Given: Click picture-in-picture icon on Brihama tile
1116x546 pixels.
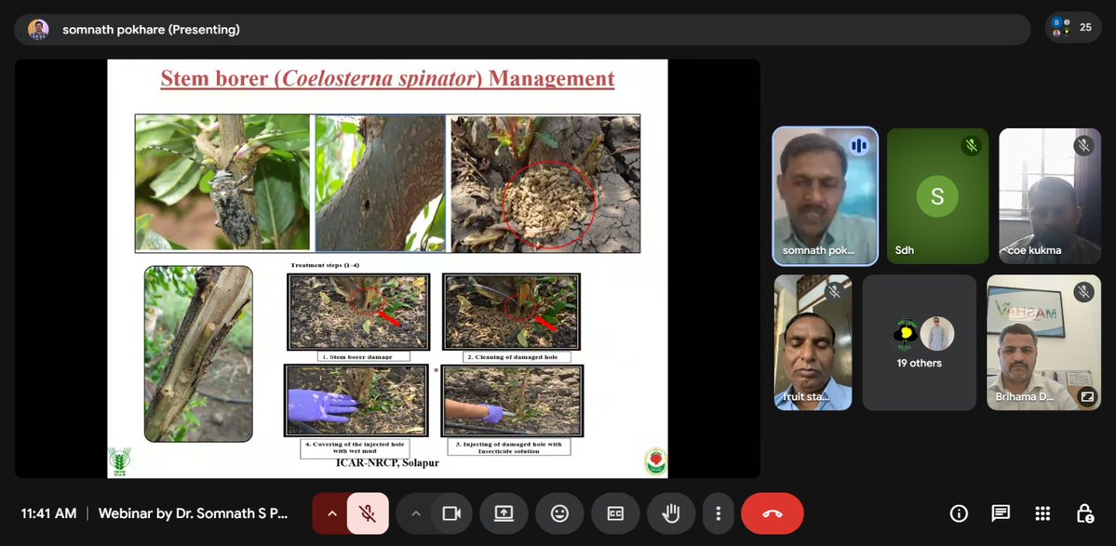Looking at the screenshot, I should pos(1087,396).
